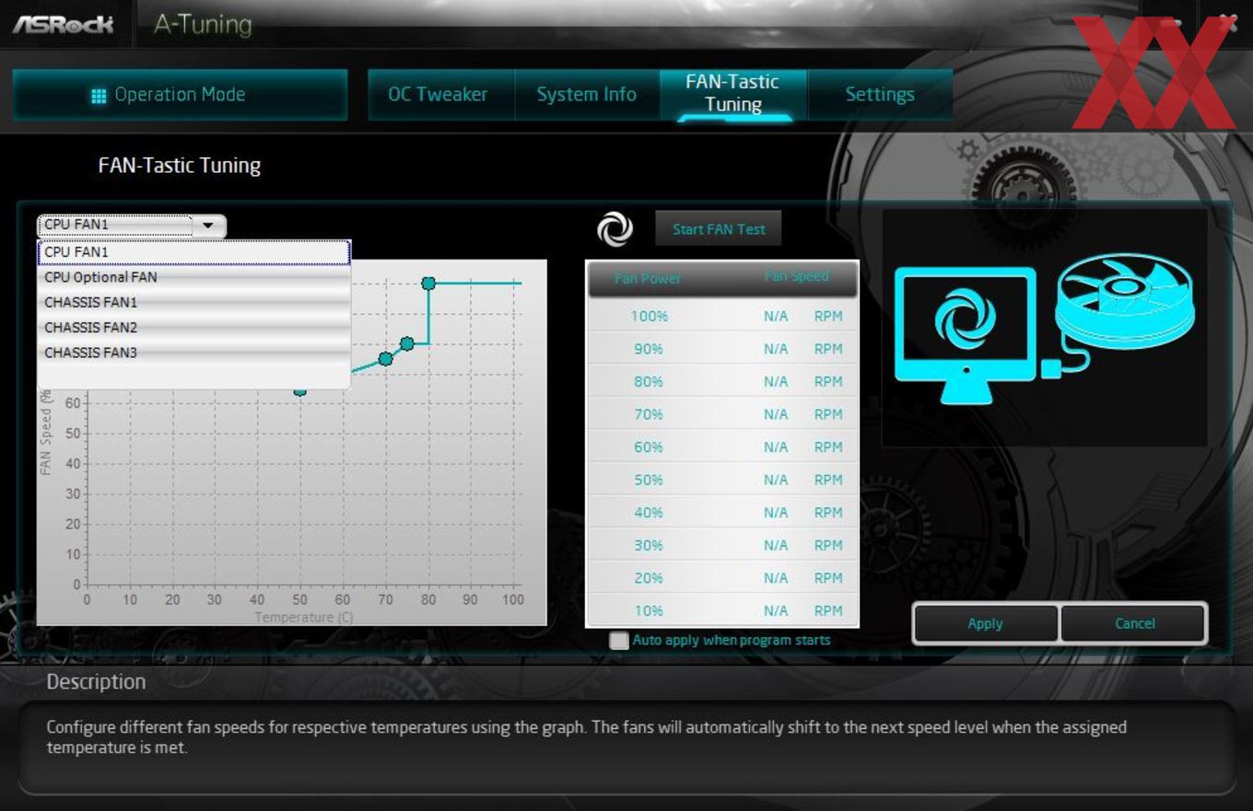The image size is (1253, 811).
Task: Click the A-Tuning title text
Action: pyautogui.click(x=203, y=24)
